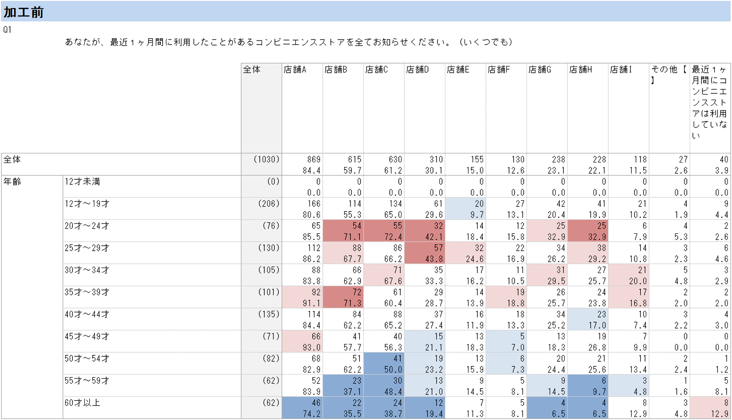Click the 最近1ヶ月間にコンビニエンスストアは利用していない header
The height and width of the screenshot is (420, 732).
[710, 108]
